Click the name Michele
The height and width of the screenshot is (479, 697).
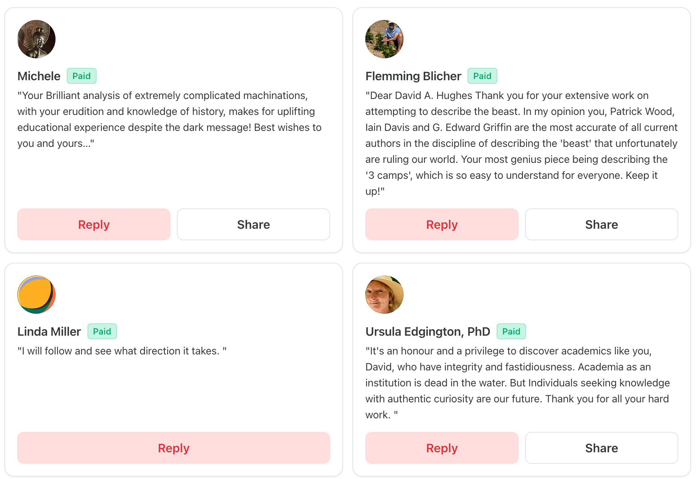(x=39, y=76)
